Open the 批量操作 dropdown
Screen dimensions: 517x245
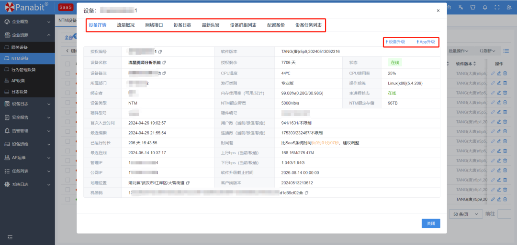(459, 51)
